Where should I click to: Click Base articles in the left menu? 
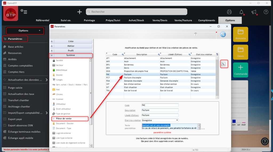(x=15, y=47)
